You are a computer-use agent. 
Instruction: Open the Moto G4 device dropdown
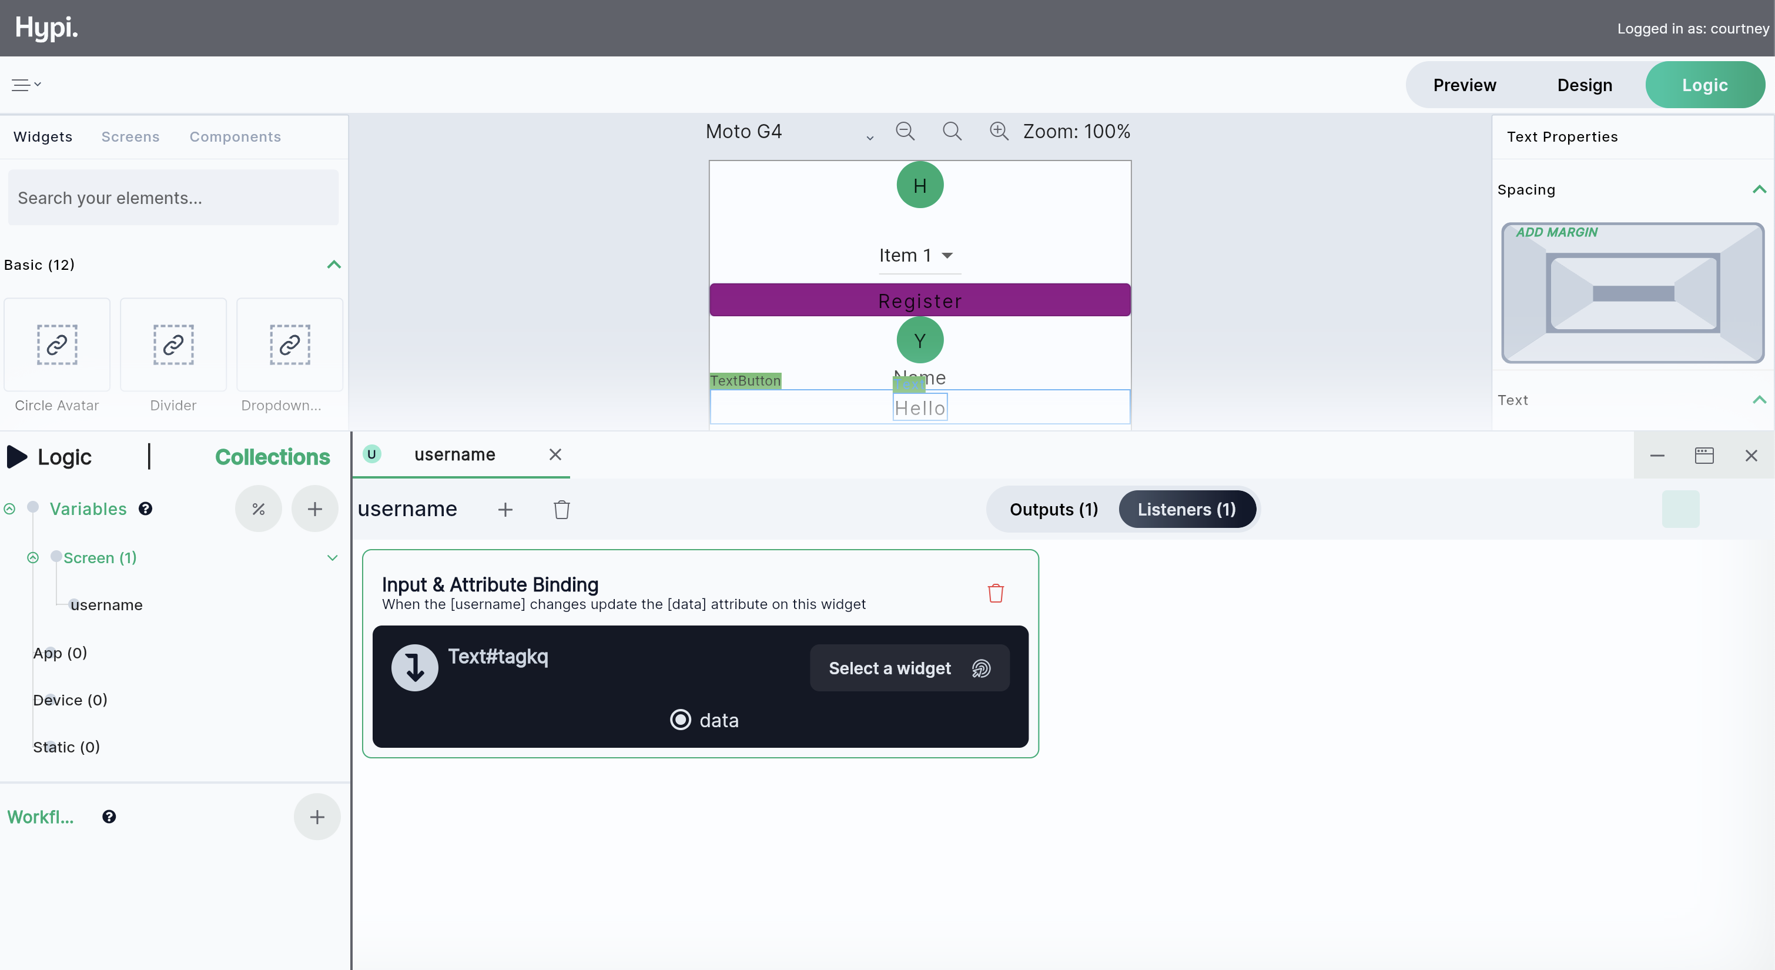(x=789, y=132)
